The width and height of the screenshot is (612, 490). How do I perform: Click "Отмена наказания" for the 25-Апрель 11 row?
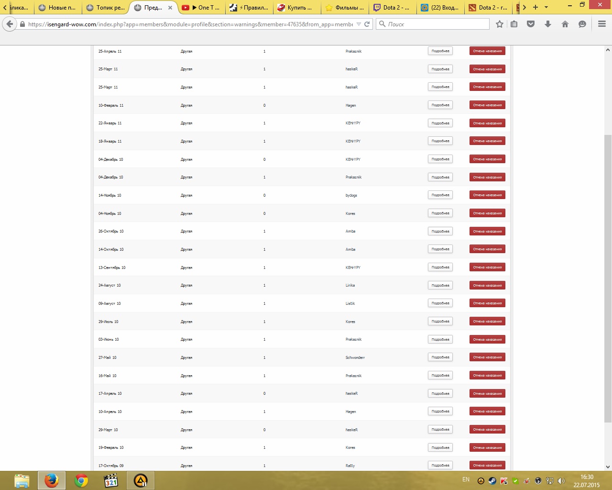[x=487, y=51]
